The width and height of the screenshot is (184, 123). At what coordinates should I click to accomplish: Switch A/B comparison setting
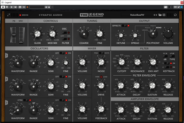click(x=20, y=7)
